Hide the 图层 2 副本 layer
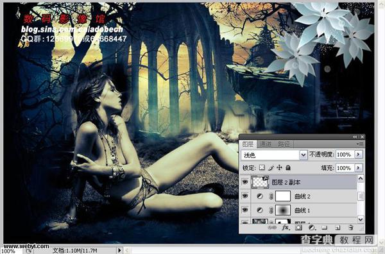Viewport: 385px width, 254px height. [x=245, y=182]
